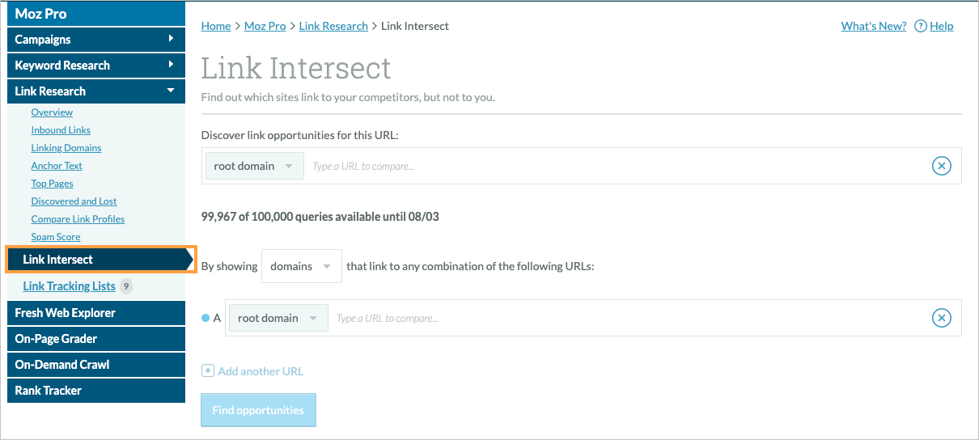Collapse the Link Research section arrow
979x440 pixels.
(x=171, y=91)
